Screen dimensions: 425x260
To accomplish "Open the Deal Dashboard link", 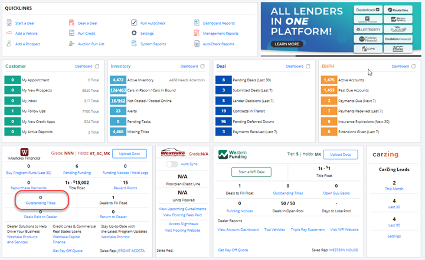I will [295, 67].
